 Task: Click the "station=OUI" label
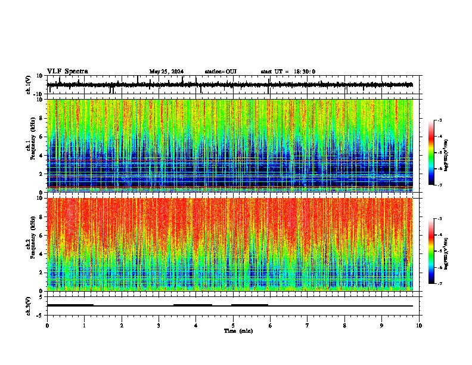pos(221,72)
